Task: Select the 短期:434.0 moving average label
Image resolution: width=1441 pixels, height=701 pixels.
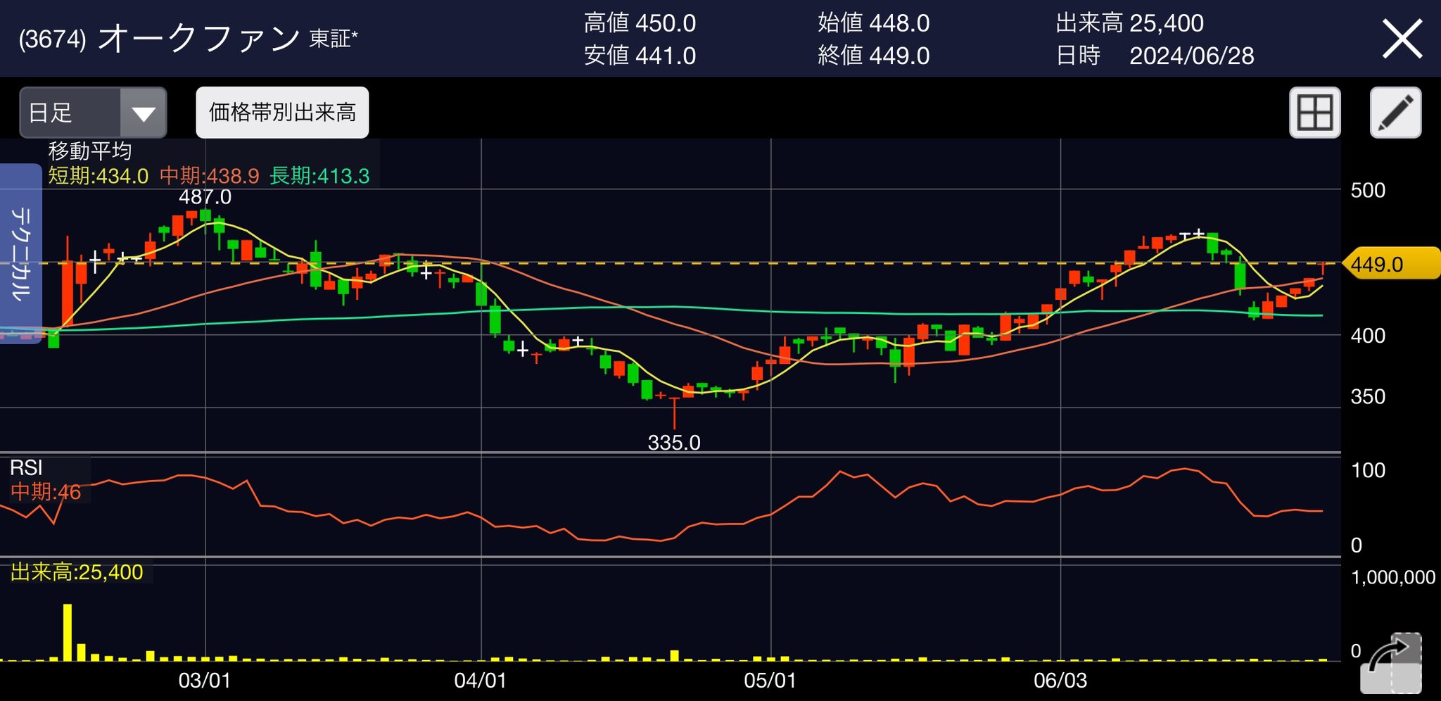Action: pyautogui.click(x=98, y=176)
